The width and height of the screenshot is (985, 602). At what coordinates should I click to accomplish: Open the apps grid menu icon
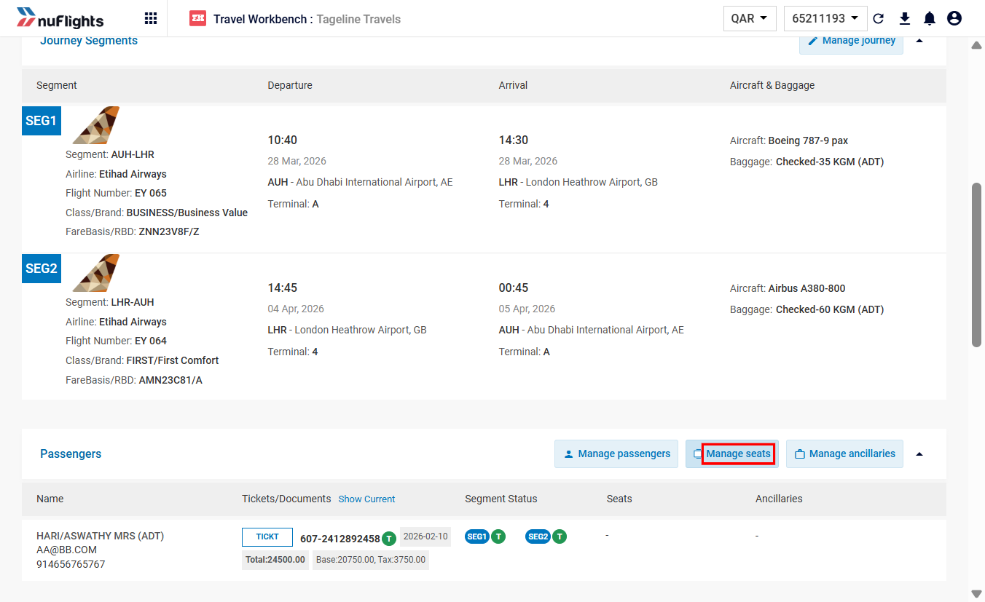click(151, 19)
